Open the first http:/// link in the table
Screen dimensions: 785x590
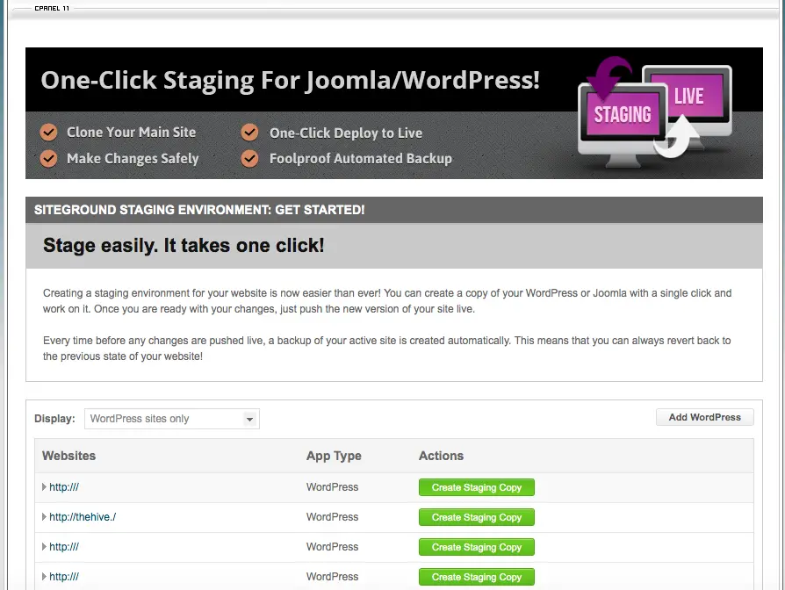(x=64, y=487)
